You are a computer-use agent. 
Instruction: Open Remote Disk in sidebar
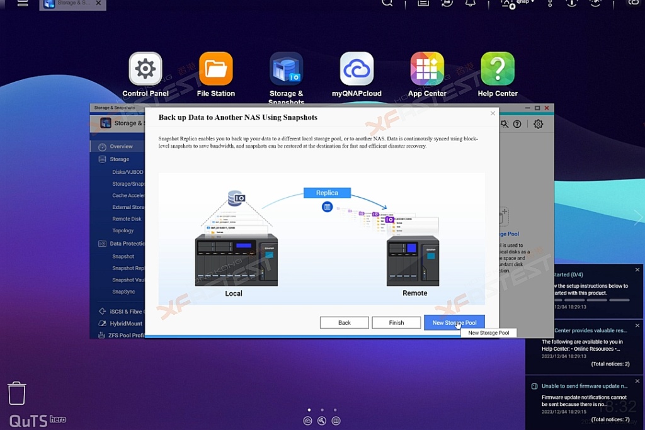[x=127, y=219]
